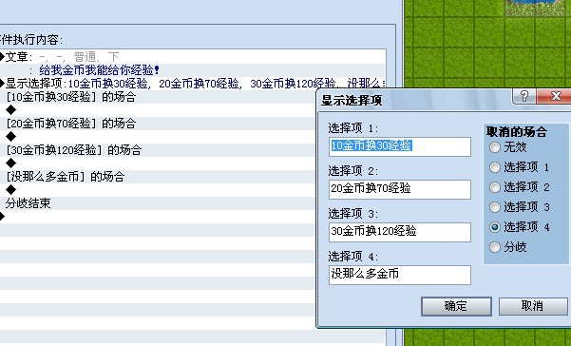Select diamond row under 没那么多金币 branch
Screen dimensions: 571x346
(x=158, y=190)
